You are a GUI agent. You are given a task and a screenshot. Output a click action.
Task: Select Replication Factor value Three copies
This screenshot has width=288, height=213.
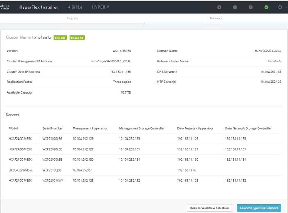point(122,82)
